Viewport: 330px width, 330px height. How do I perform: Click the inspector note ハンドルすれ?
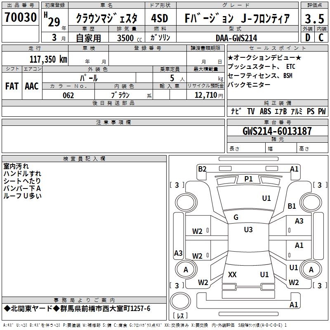point(22,174)
